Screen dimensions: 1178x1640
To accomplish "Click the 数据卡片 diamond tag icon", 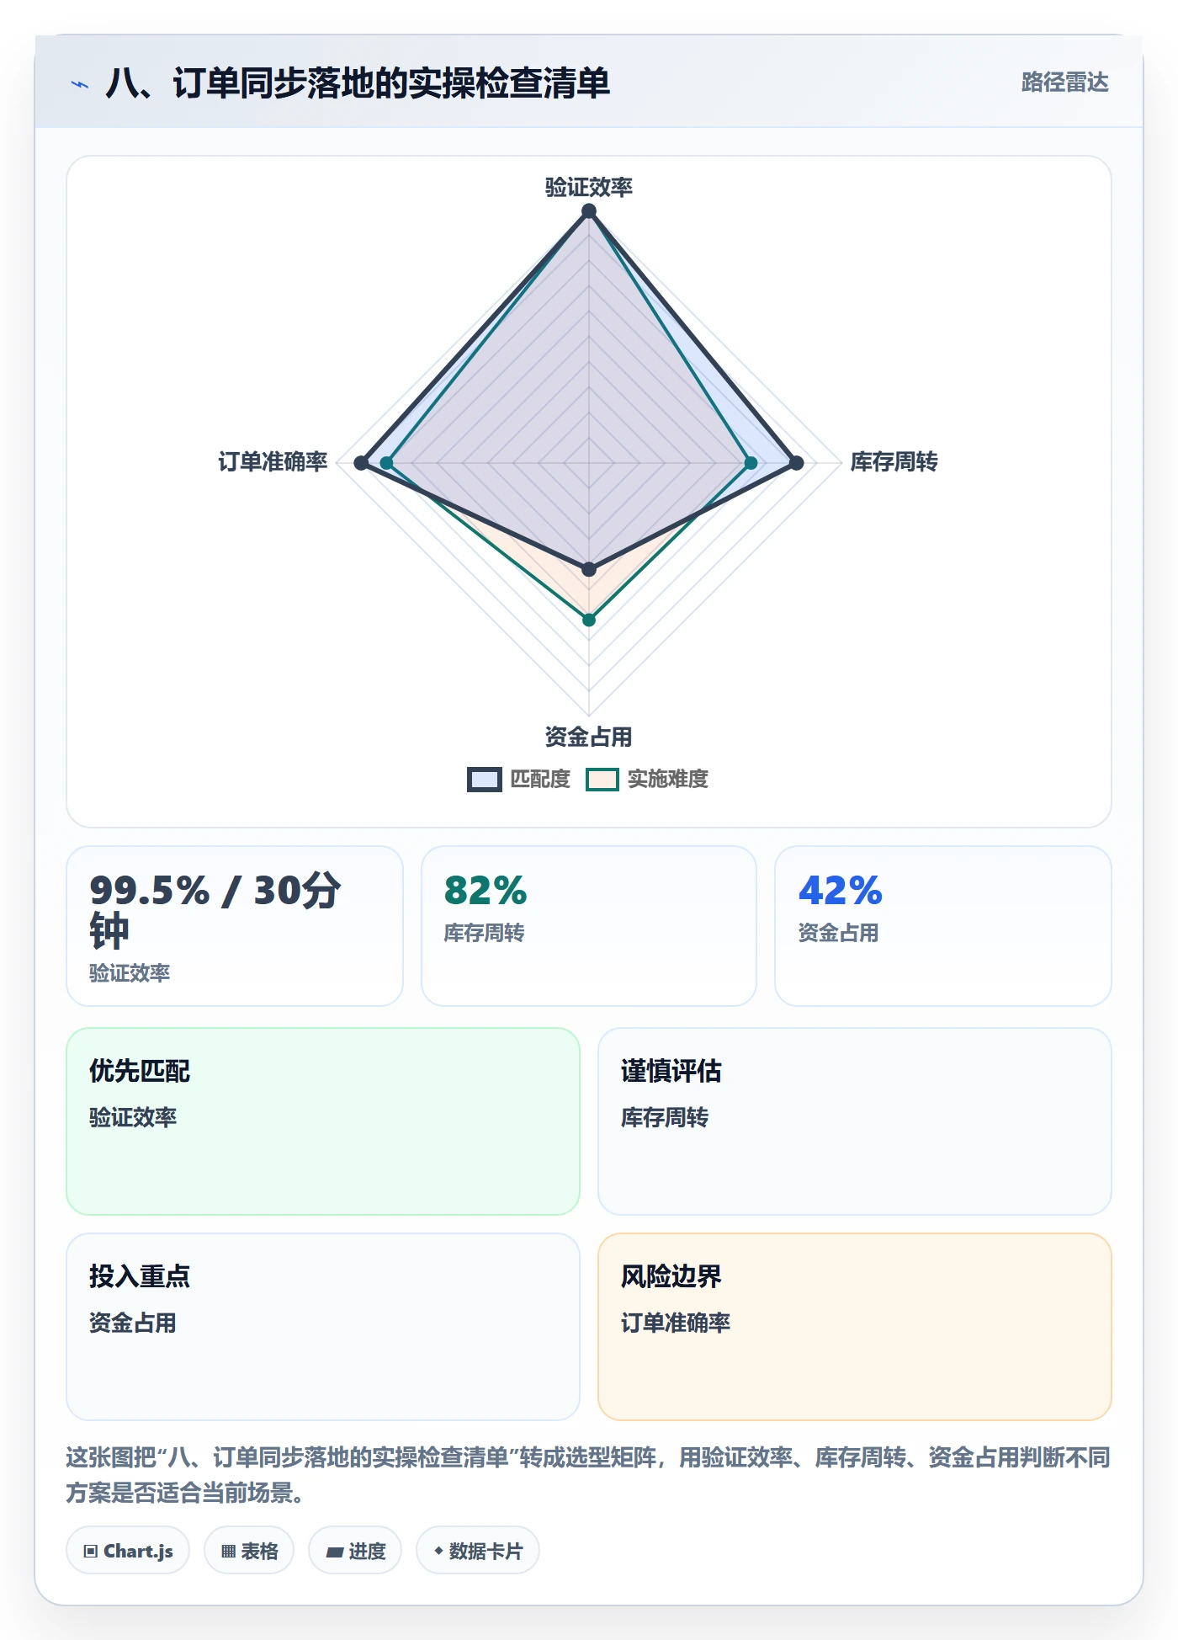I will click(438, 1550).
